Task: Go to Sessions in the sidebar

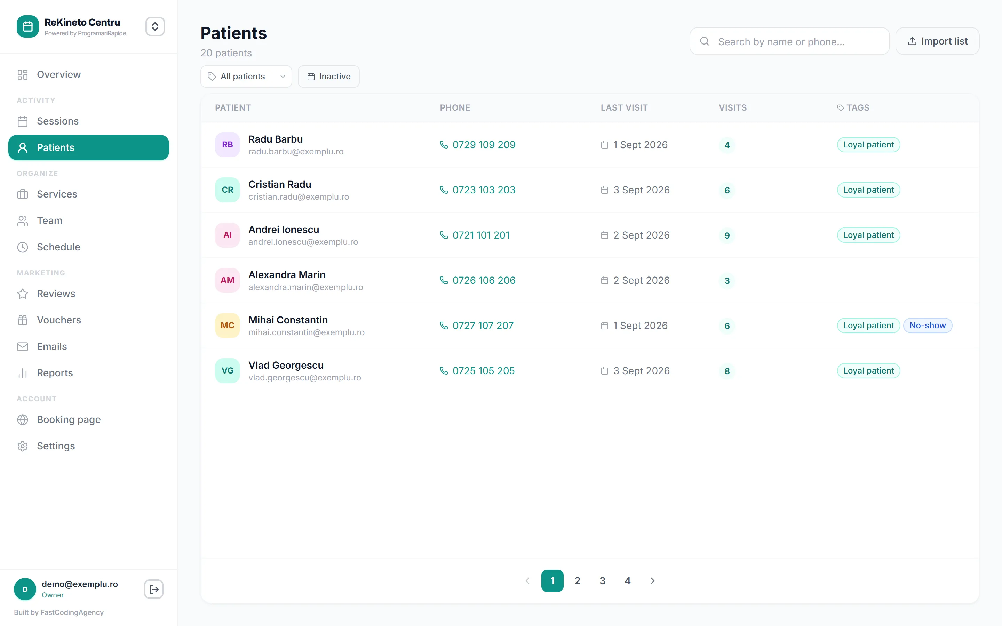Action: [x=89, y=121]
